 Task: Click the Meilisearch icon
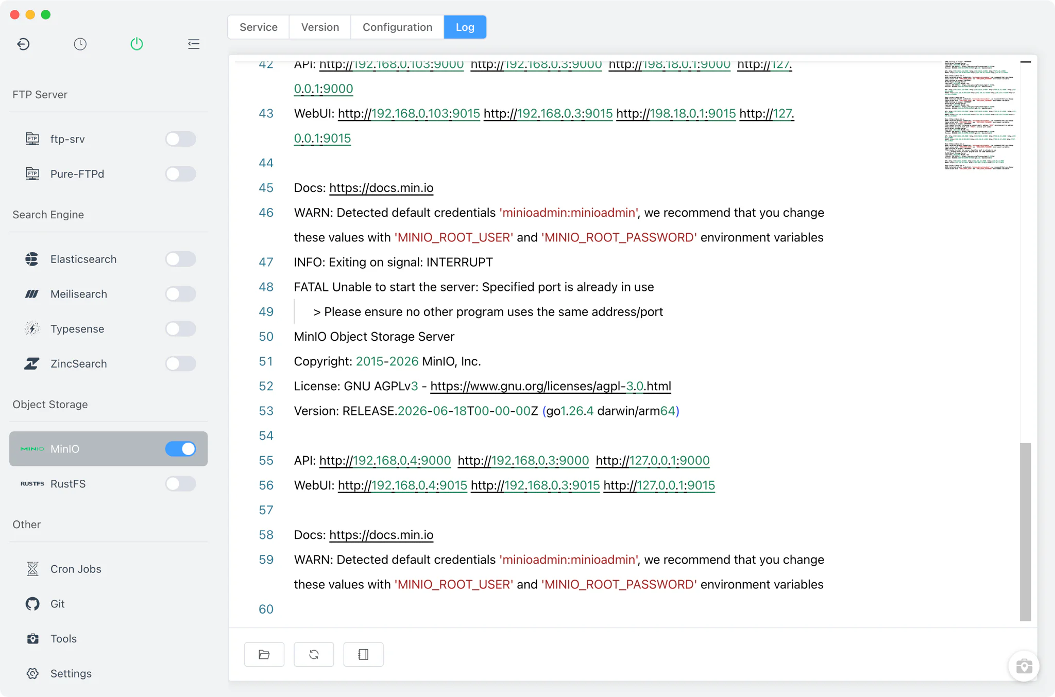tap(32, 294)
